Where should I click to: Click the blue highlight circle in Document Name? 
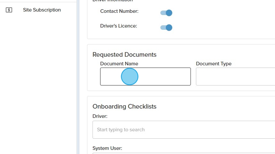130,77
